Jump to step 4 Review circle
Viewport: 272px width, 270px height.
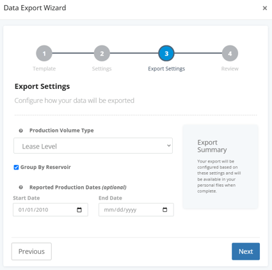230,53
